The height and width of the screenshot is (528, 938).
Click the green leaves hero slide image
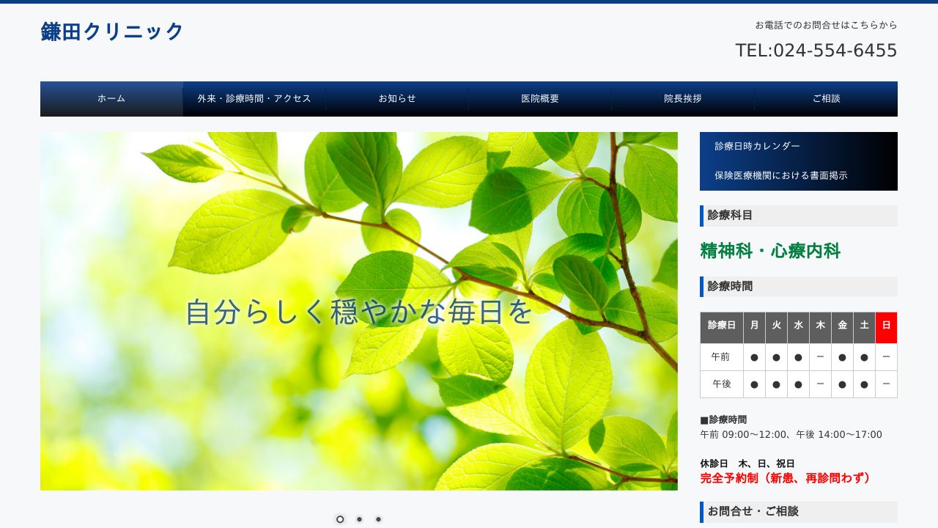pyautogui.click(x=358, y=312)
